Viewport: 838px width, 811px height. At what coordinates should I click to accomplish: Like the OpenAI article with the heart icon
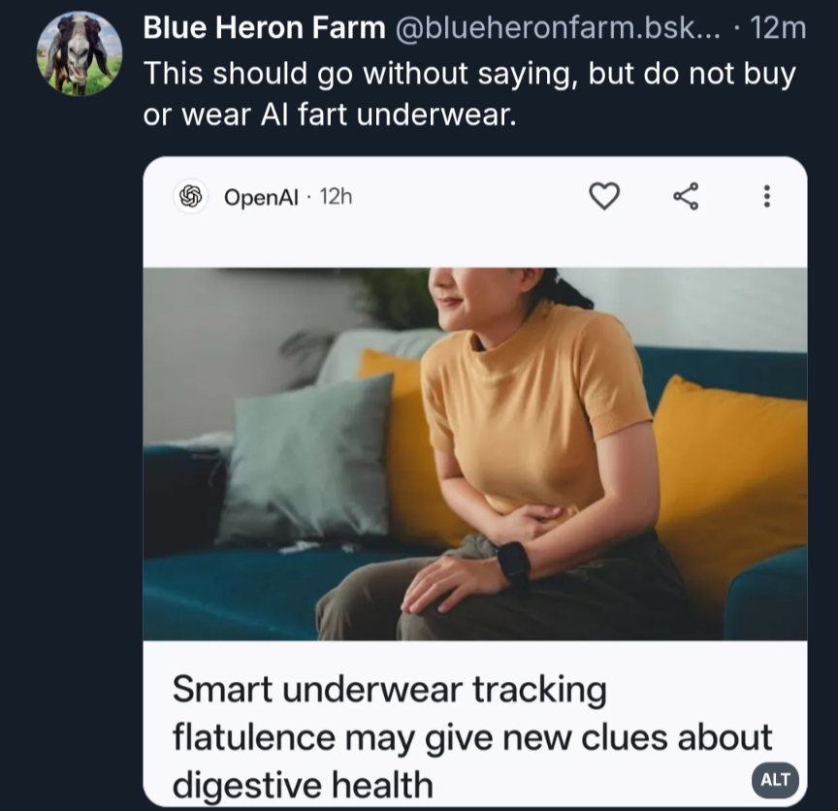604,196
